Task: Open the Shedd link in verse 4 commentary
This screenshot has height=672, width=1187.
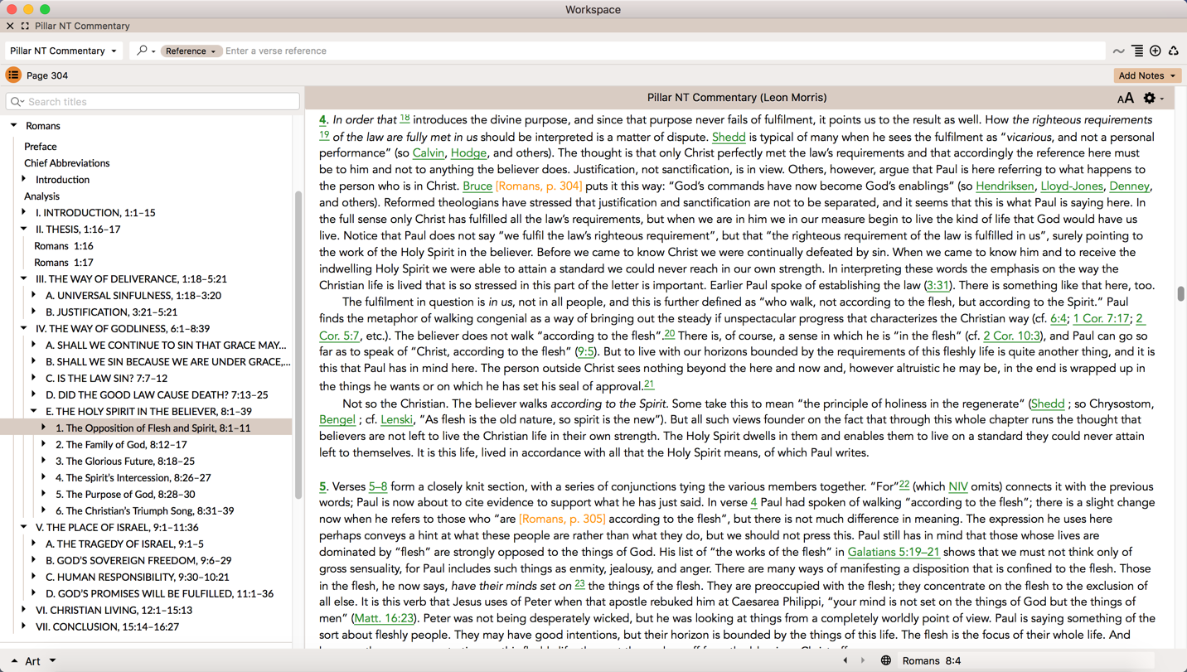Action: [x=729, y=138]
